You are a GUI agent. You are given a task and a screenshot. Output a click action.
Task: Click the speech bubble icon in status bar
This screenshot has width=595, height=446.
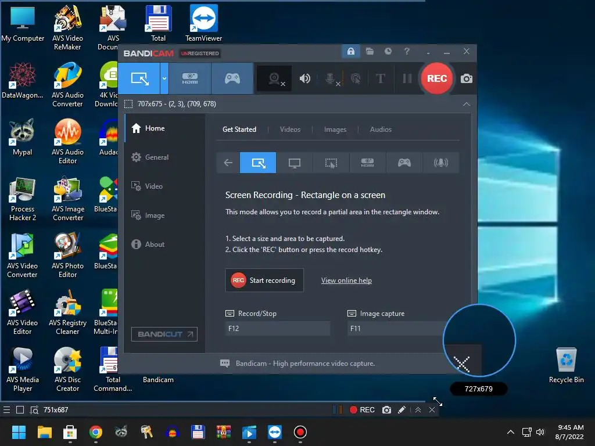(x=225, y=364)
